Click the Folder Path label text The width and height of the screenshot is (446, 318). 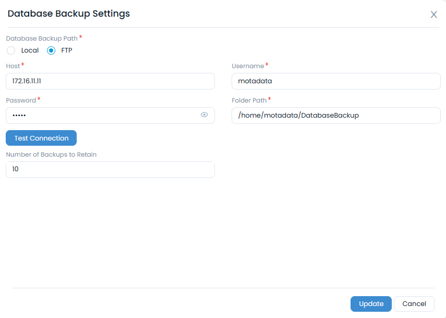pyautogui.click(x=249, y=100)
